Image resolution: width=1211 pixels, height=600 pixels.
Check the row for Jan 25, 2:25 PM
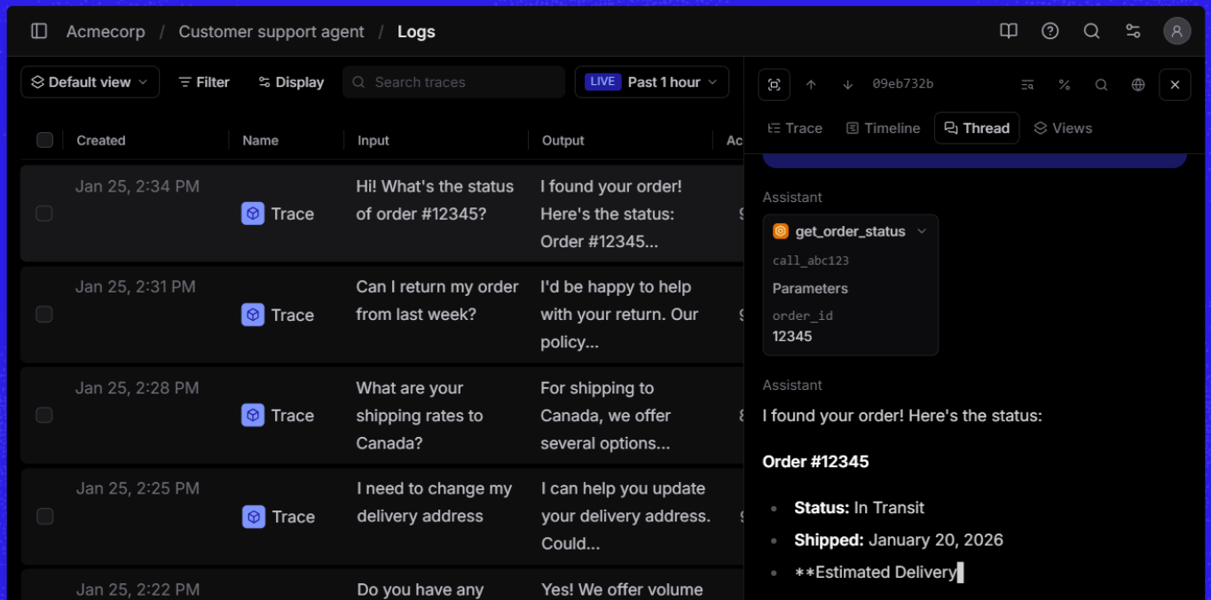[45, 517]
